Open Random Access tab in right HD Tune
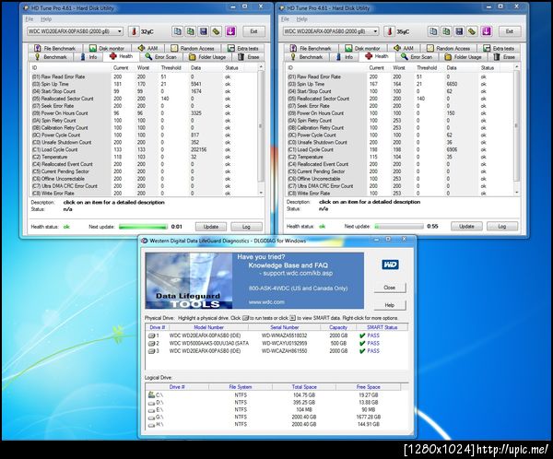This screenshot has width=553, height=459. point(448,48)
